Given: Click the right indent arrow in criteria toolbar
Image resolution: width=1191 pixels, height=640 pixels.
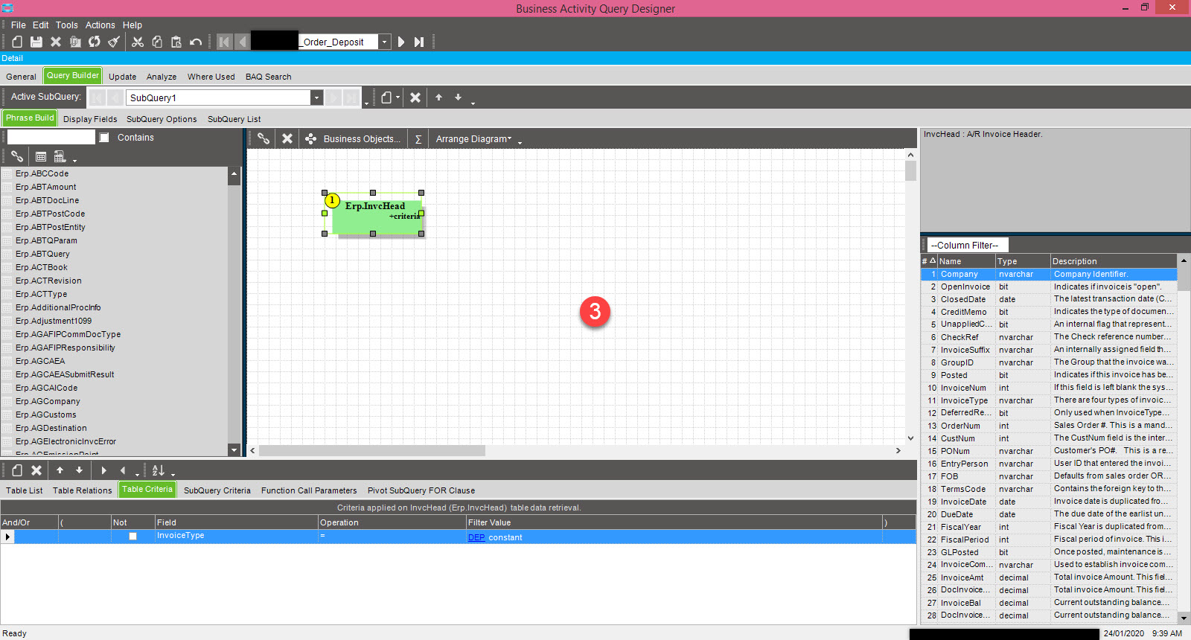Looking at the screenshot, I should (103, 470).
